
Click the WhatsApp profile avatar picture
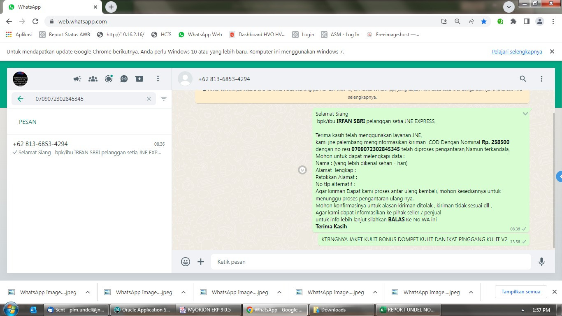pos(20,79)
